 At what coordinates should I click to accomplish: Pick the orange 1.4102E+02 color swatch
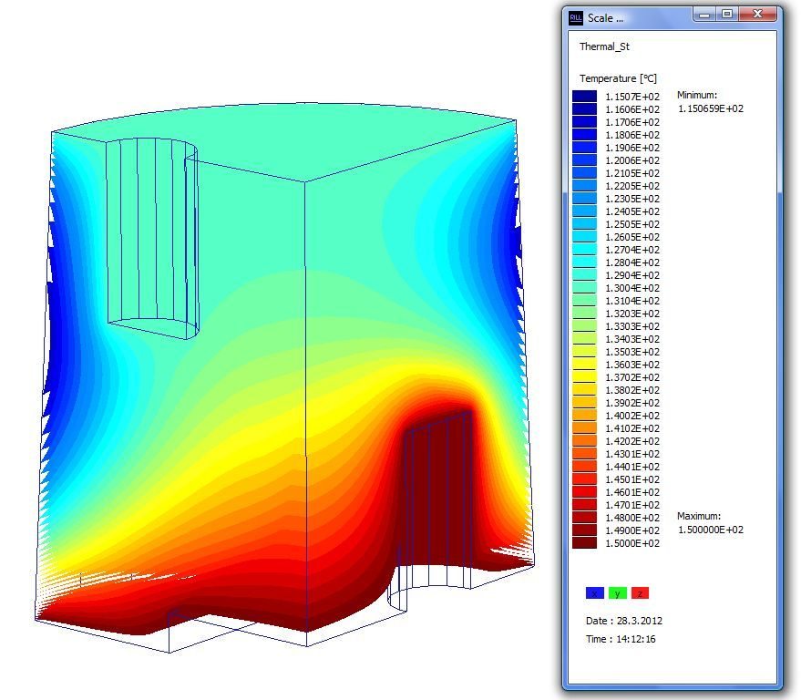pyautogui.click(x=584, y=428)
